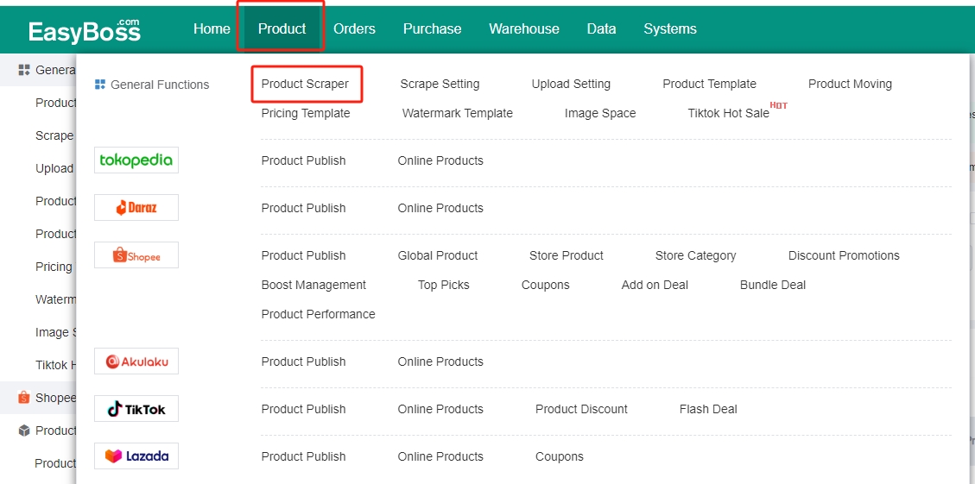Open Watermark Template
This screenshot has width=975, height=484.
tap(458, 113)
